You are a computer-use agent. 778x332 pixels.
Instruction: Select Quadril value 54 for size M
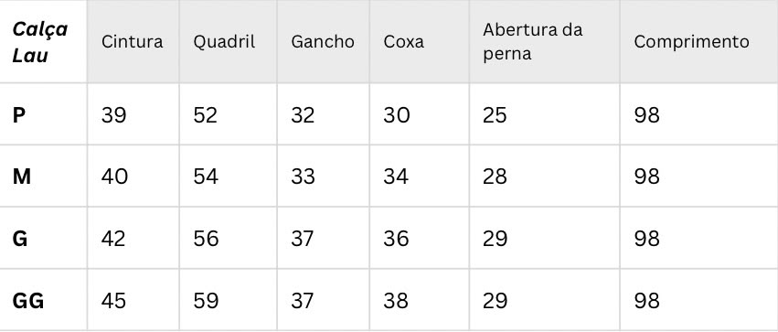[x=206, y=177]
